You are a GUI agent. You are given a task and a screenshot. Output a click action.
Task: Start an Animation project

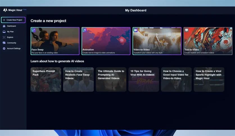(x=106, y=41)
